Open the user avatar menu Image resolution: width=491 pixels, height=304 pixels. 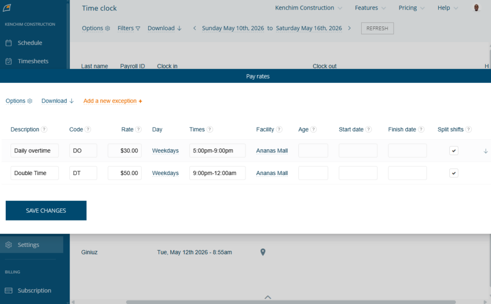pyautogui.click(x=476, y=8)
